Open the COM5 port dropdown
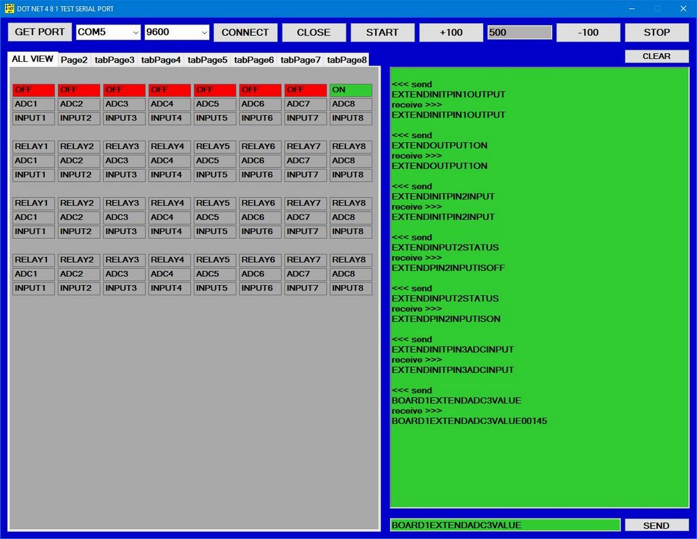 [x=135, y=33]
